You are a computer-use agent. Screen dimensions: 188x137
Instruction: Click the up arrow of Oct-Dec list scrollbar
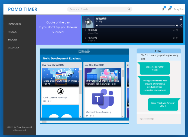[x=123, y=69]
